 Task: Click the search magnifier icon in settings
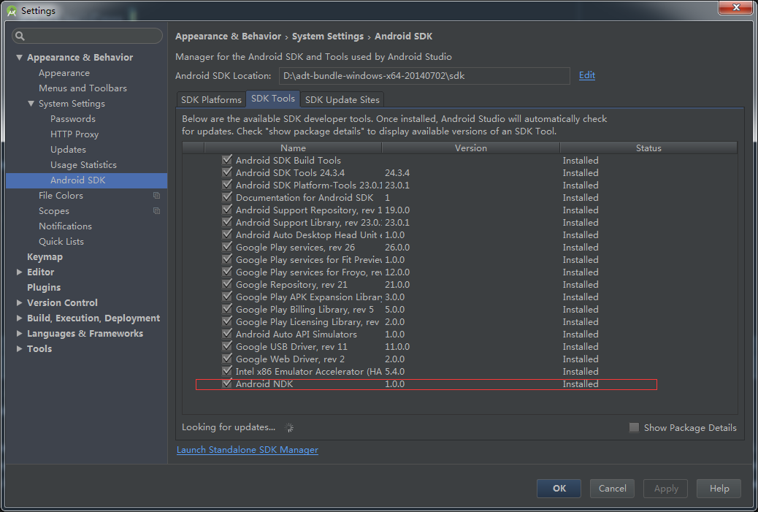pyautogui.click(x=20, y=36)
